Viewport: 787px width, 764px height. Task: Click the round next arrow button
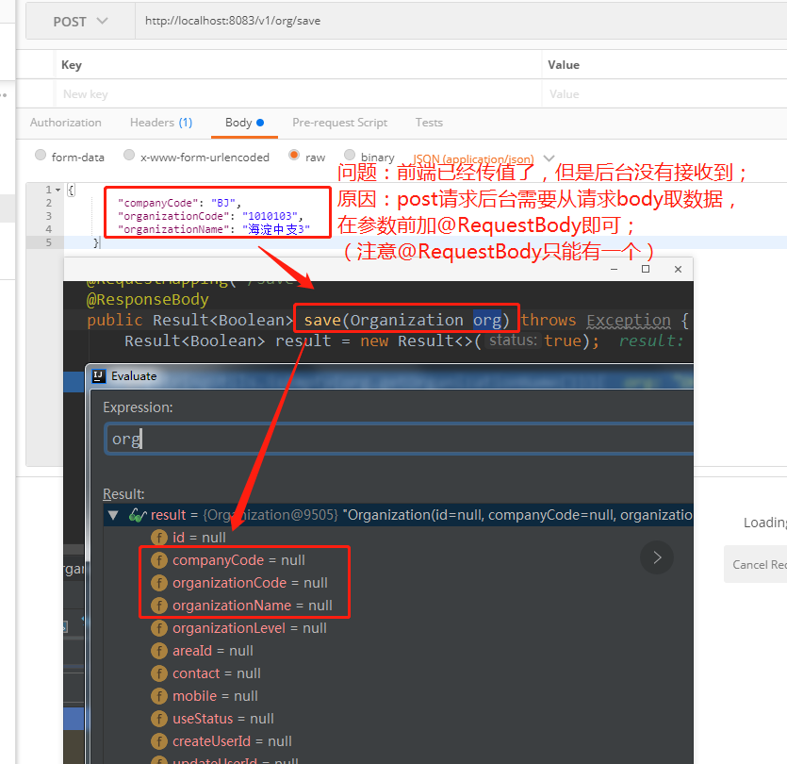[x=657, y=557]
